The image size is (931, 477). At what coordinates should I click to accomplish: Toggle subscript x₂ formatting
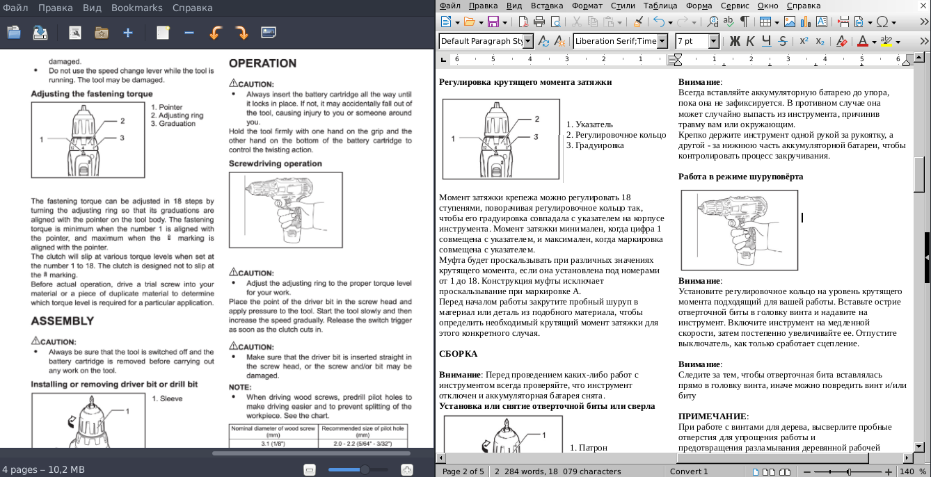(820, 42)
